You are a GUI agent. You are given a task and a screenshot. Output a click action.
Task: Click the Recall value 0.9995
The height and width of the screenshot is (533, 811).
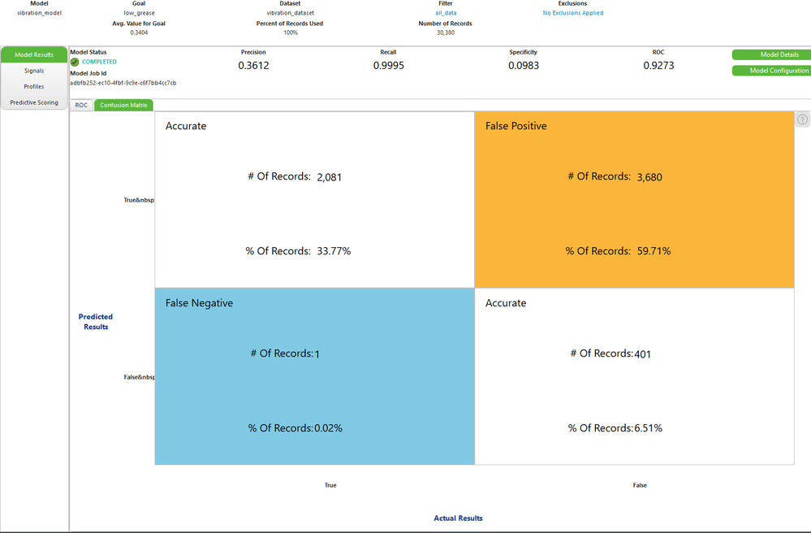[x=388, y=66]
